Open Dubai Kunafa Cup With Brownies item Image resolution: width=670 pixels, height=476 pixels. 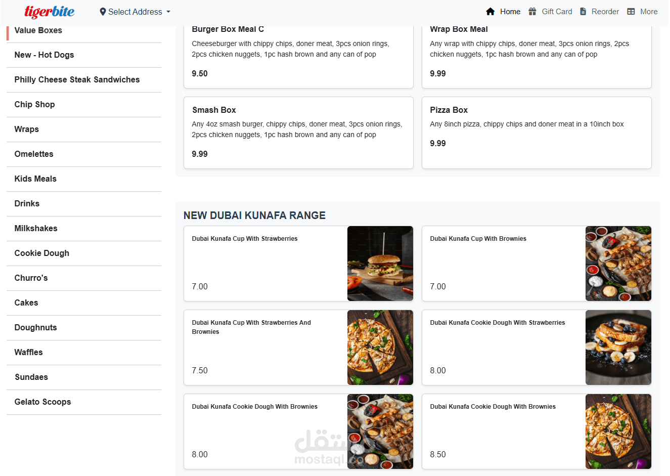[x=537, y=264]
